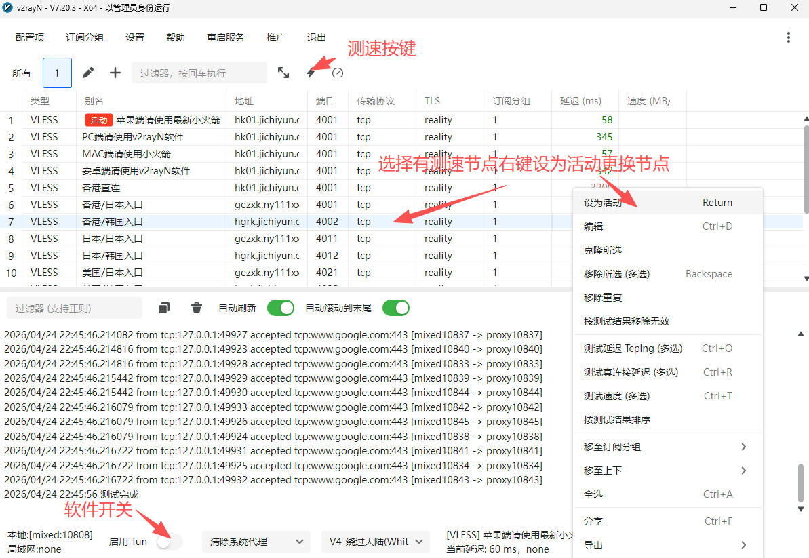This screenshot has width=809, height=558.
Task: Click the lightning bolt speed test icon
Action: pyautogui.click(x=311, y=73)
